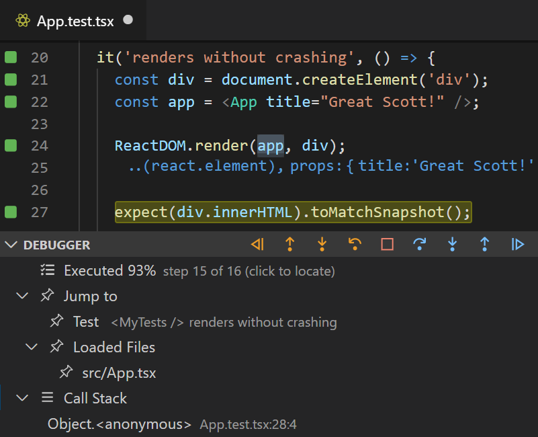Click the blue step over forward button
Image resolution: width=538 pixels, height=437 pixels.
click(420, 244)
